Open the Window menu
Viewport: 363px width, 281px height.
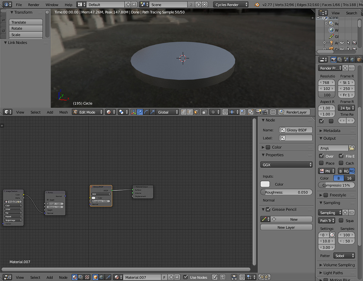click(x=52, y=5)
